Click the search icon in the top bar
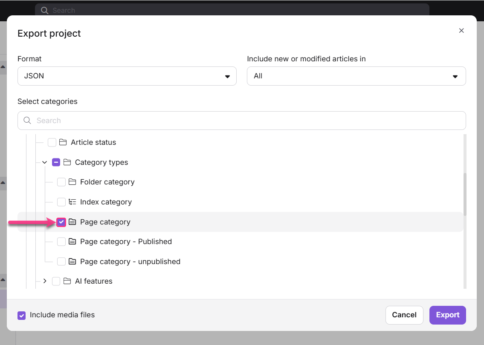Image resolution: width=484 pixels, height=345 pixels. pos(44,10)
